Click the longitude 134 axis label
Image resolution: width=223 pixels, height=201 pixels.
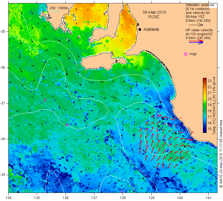[x=9, y=198]
